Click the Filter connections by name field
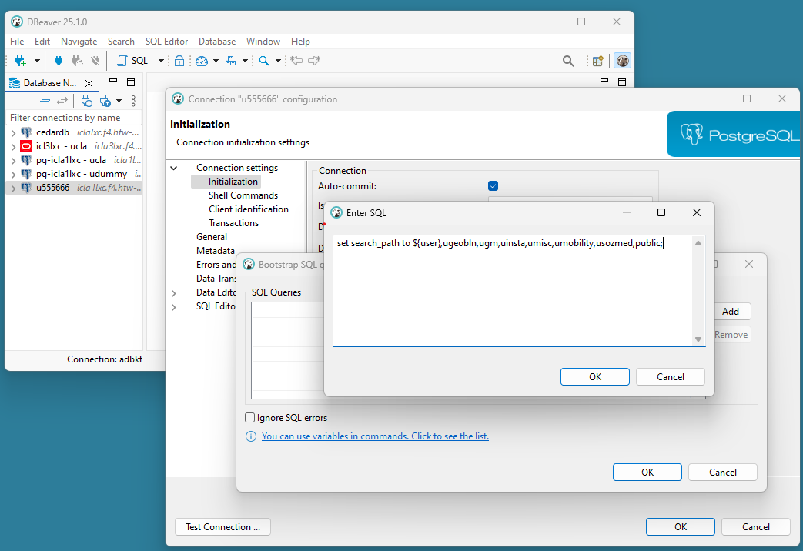 [74, 118]
